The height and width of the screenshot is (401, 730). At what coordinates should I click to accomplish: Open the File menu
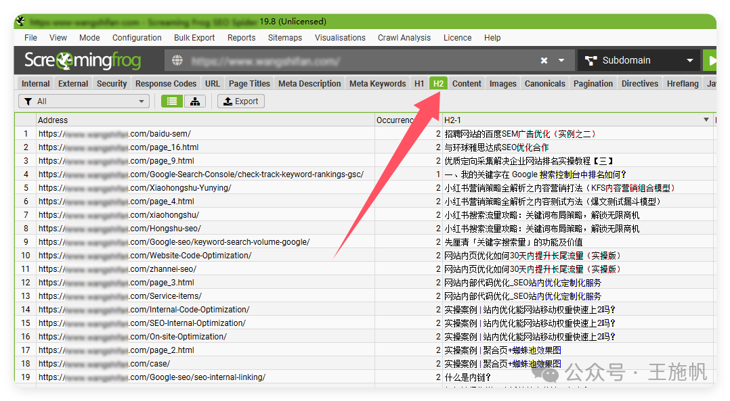tap(30, 38)
